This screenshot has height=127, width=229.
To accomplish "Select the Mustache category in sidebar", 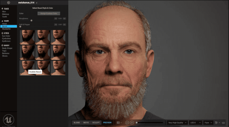I will pyautogui.click(x=6, y=29).
